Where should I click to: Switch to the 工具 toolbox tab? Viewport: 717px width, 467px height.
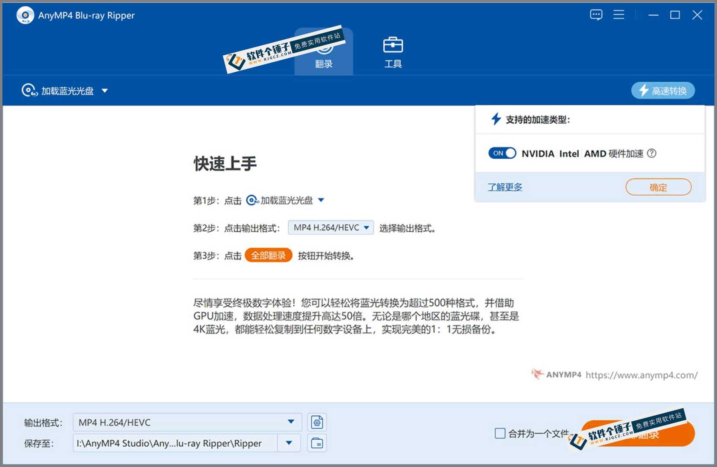click(393, 53)
